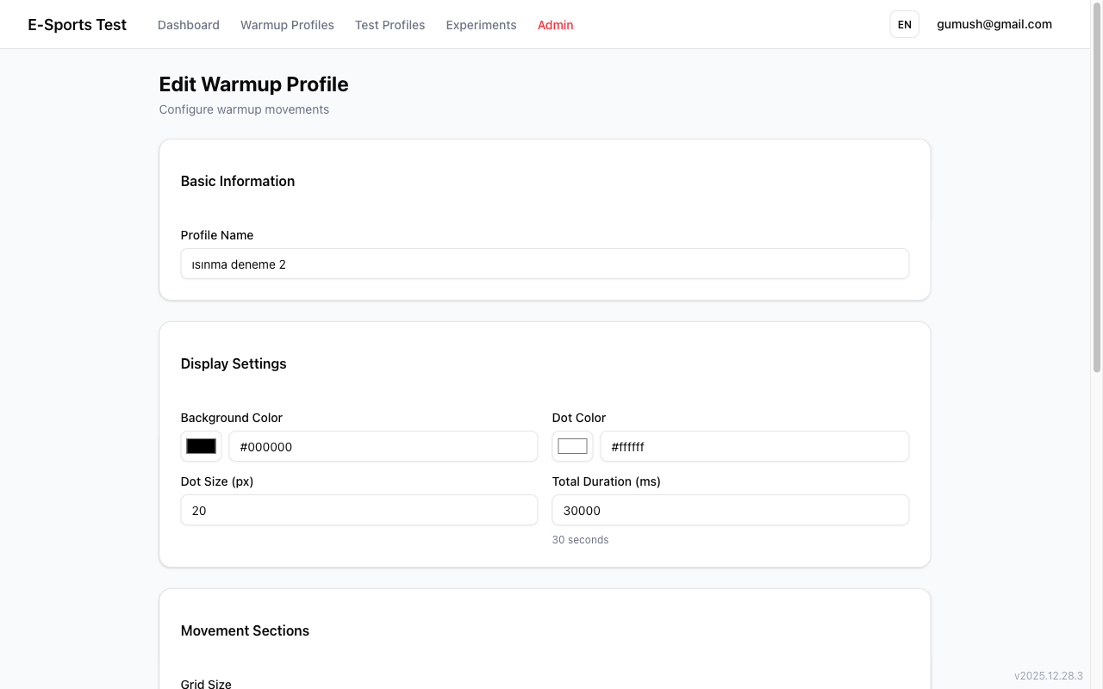Focus the Profile Name text field
The image size is (1103, 689).
click(545, 264)
